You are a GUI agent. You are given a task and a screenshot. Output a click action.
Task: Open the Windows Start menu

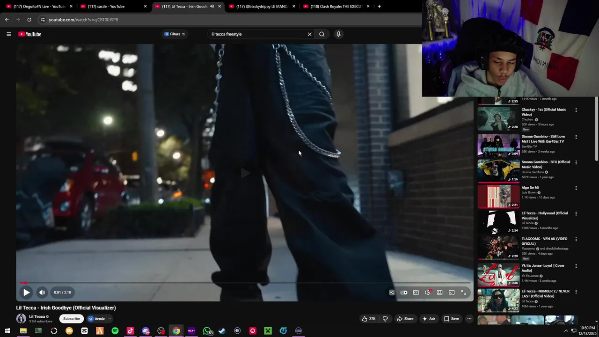tap(7, 331)
